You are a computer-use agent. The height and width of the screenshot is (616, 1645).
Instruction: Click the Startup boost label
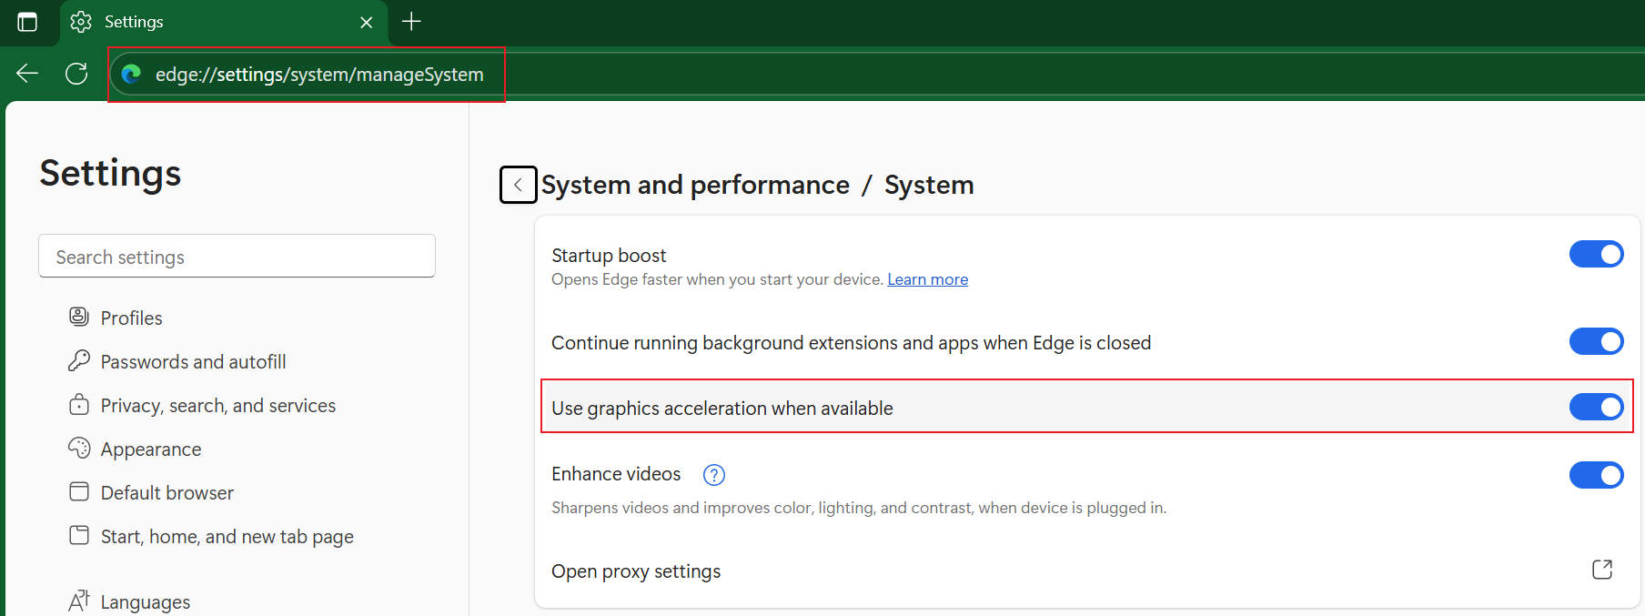pyautogui.click(x=609, y=256)
